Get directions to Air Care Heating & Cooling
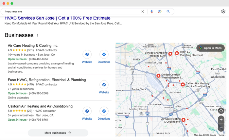The image size is (229, 140). 104,54
